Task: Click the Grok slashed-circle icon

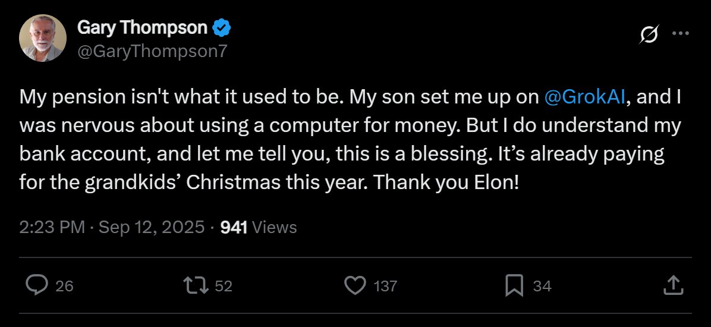Action: point(649,34)
